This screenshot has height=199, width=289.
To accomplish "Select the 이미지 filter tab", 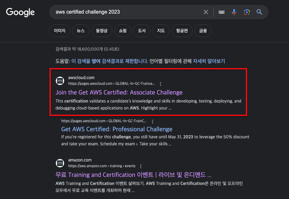I will click(x=60, y=31).
